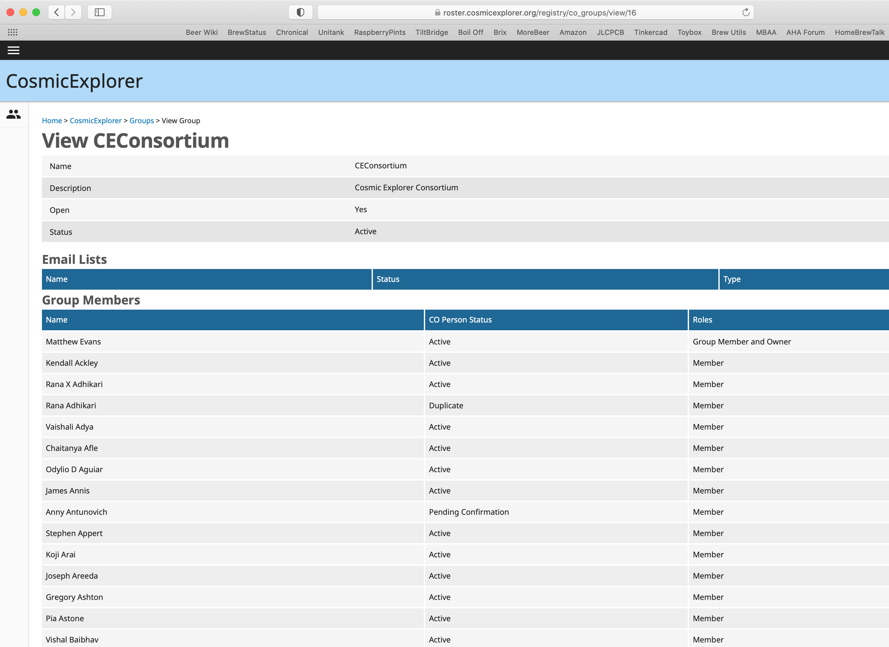The image size is (889, 647).
Task: Open the Chronical bookmark
Action: tap(292, 32)
